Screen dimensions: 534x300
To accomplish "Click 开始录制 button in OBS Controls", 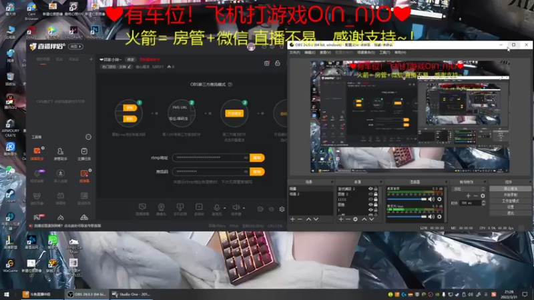I will [x=510, y=195].
